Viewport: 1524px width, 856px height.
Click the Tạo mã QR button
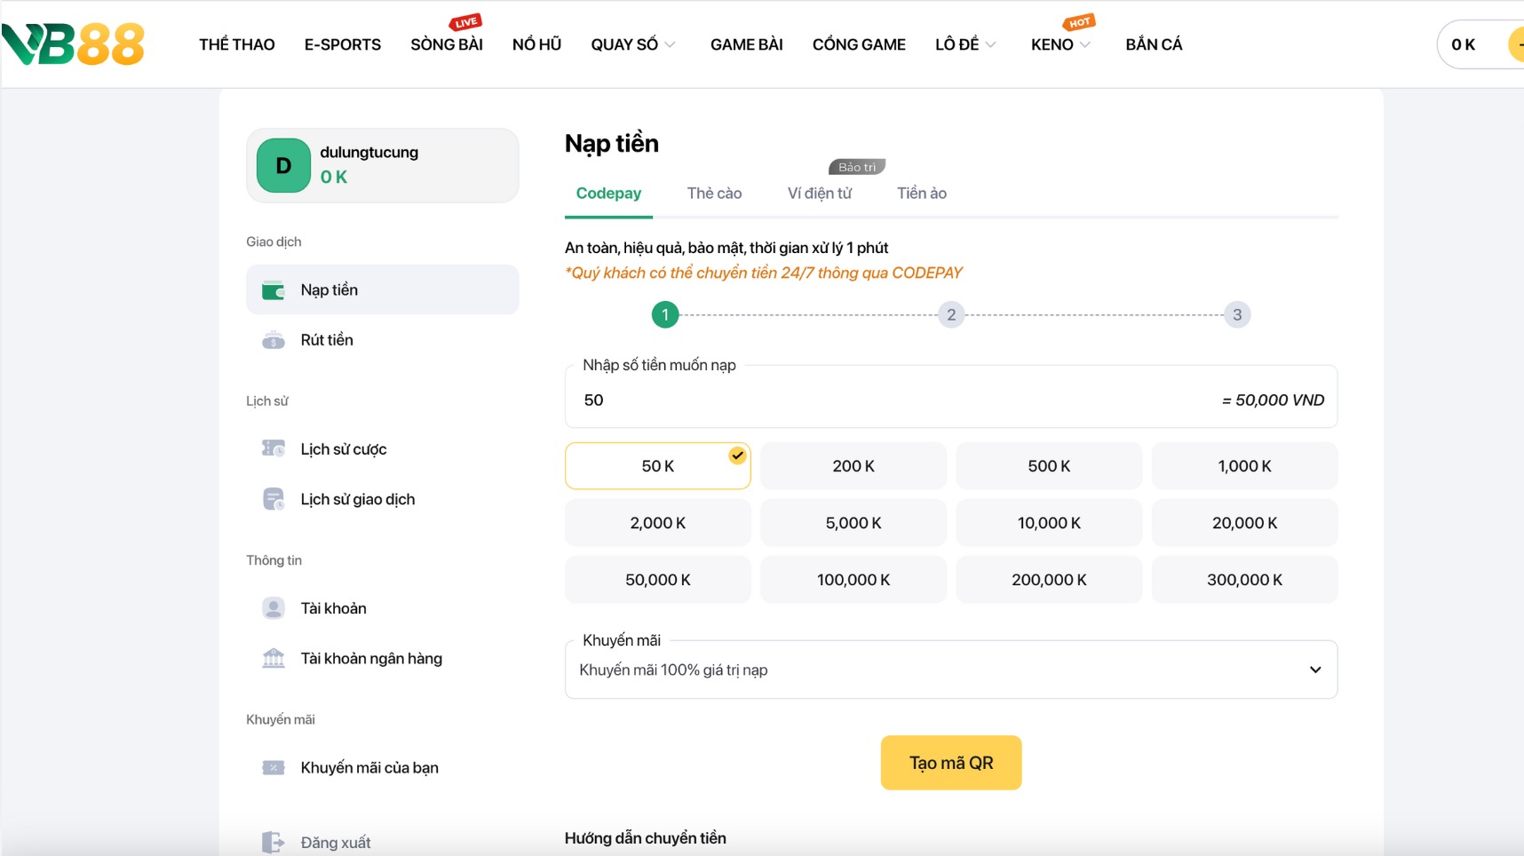tap(951, 763)
